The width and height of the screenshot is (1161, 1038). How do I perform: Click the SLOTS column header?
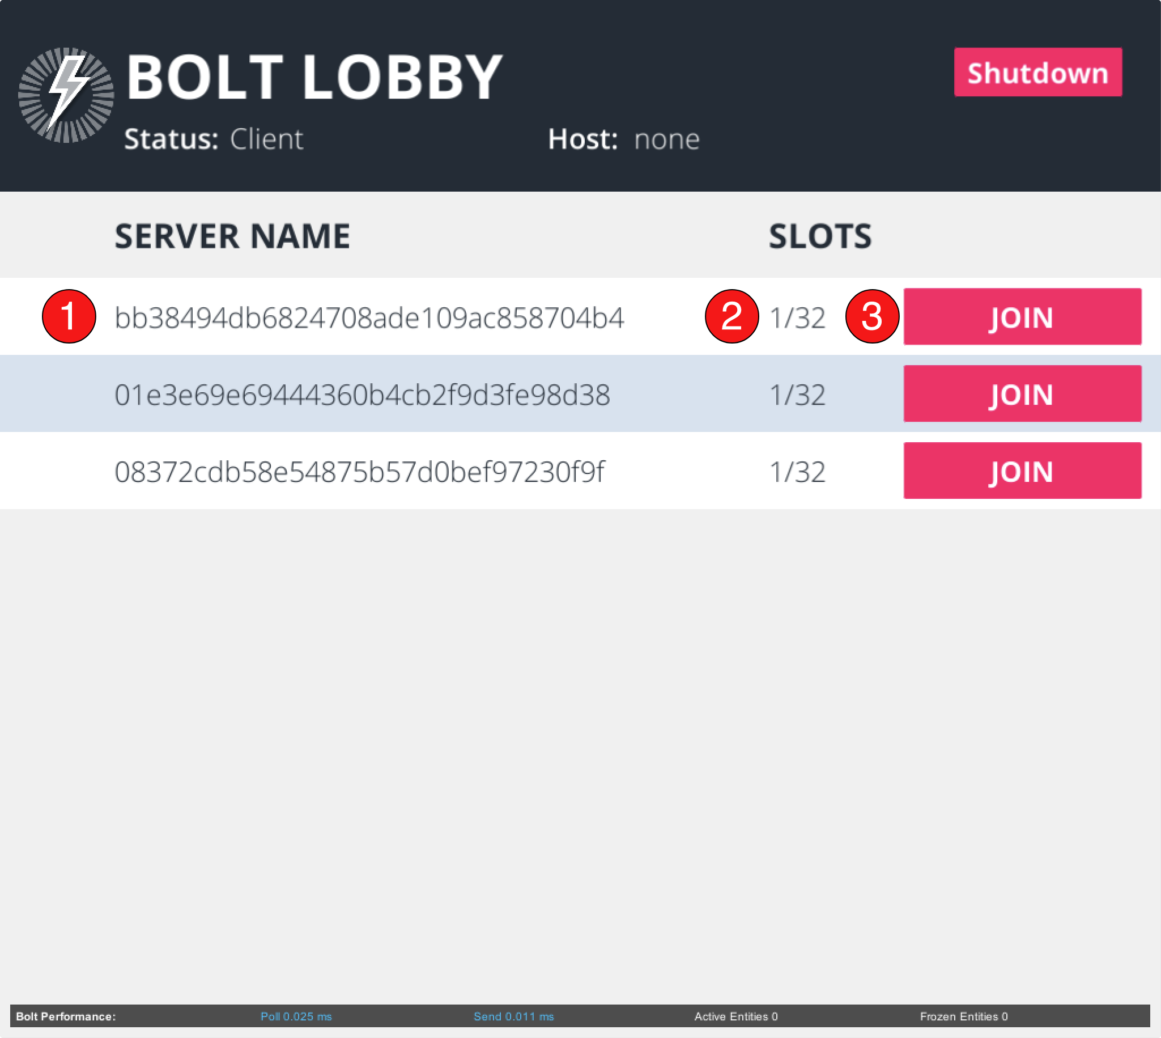click(x=820, y=236)
